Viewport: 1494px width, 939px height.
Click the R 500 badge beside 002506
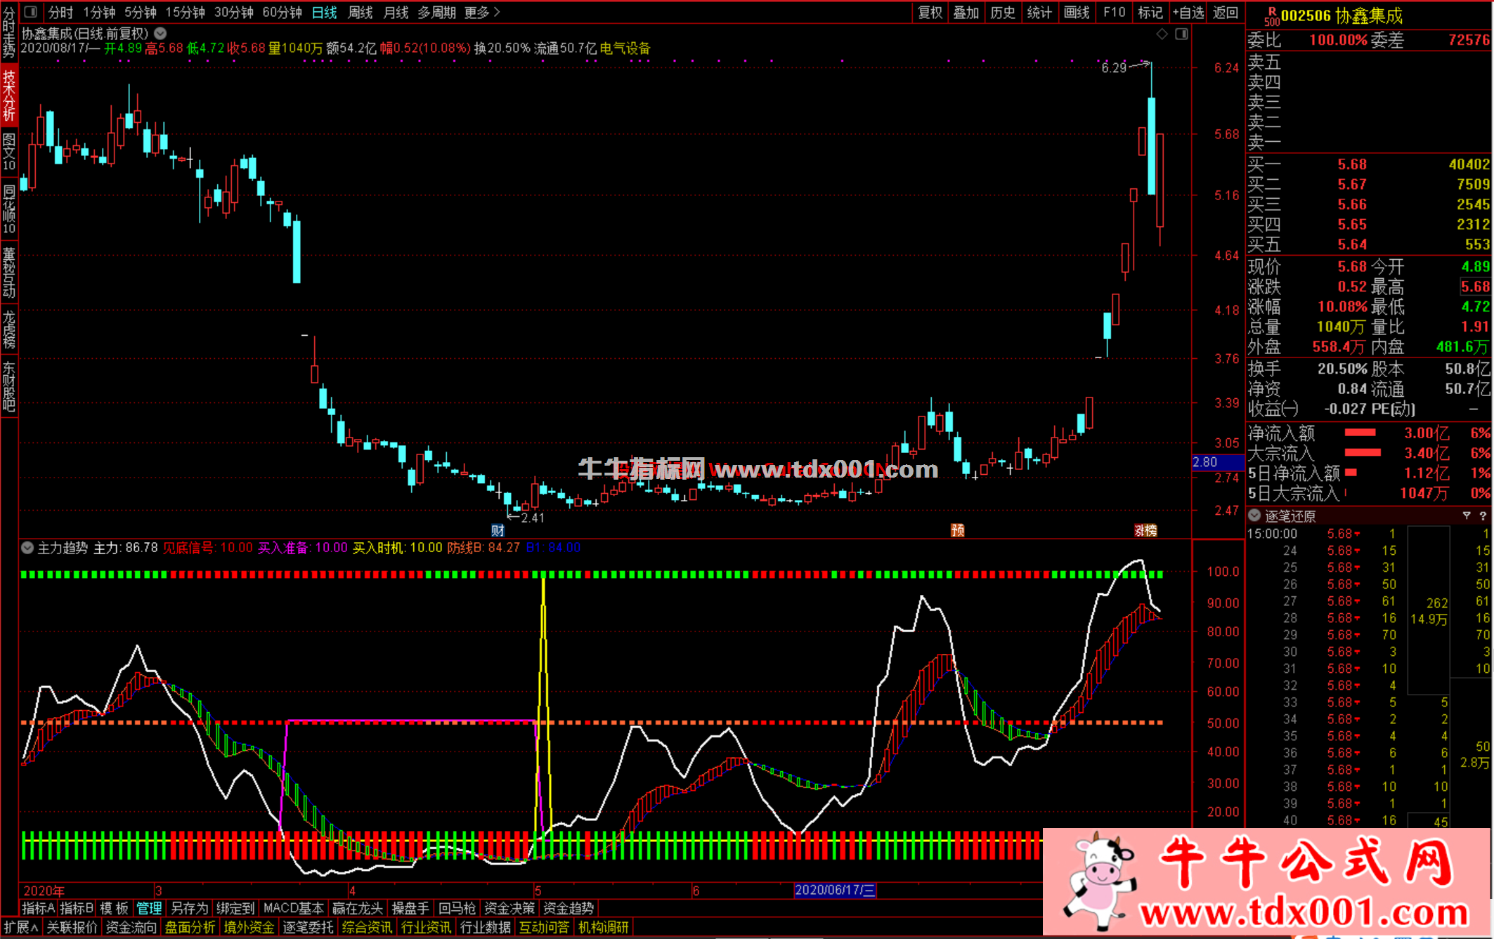(1271, 15)
